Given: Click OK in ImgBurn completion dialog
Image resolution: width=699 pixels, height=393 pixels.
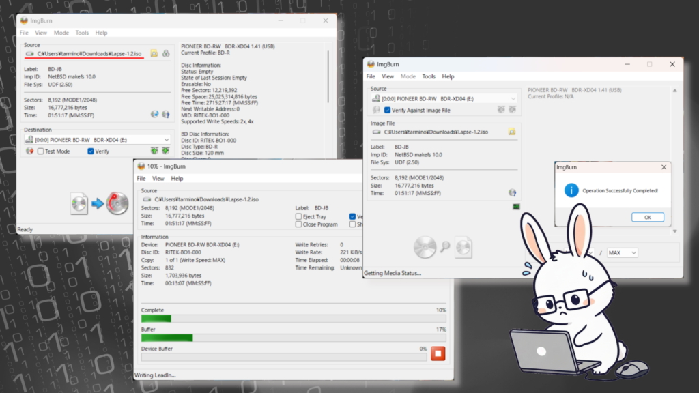Looking at the screenshot, I should pos(648,217).
